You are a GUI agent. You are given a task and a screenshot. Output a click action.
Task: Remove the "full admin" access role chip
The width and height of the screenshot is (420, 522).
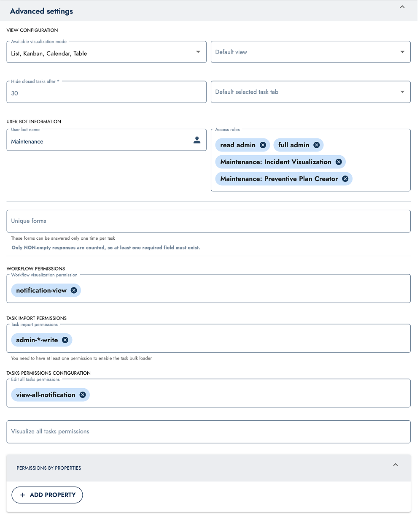point(317,145)
